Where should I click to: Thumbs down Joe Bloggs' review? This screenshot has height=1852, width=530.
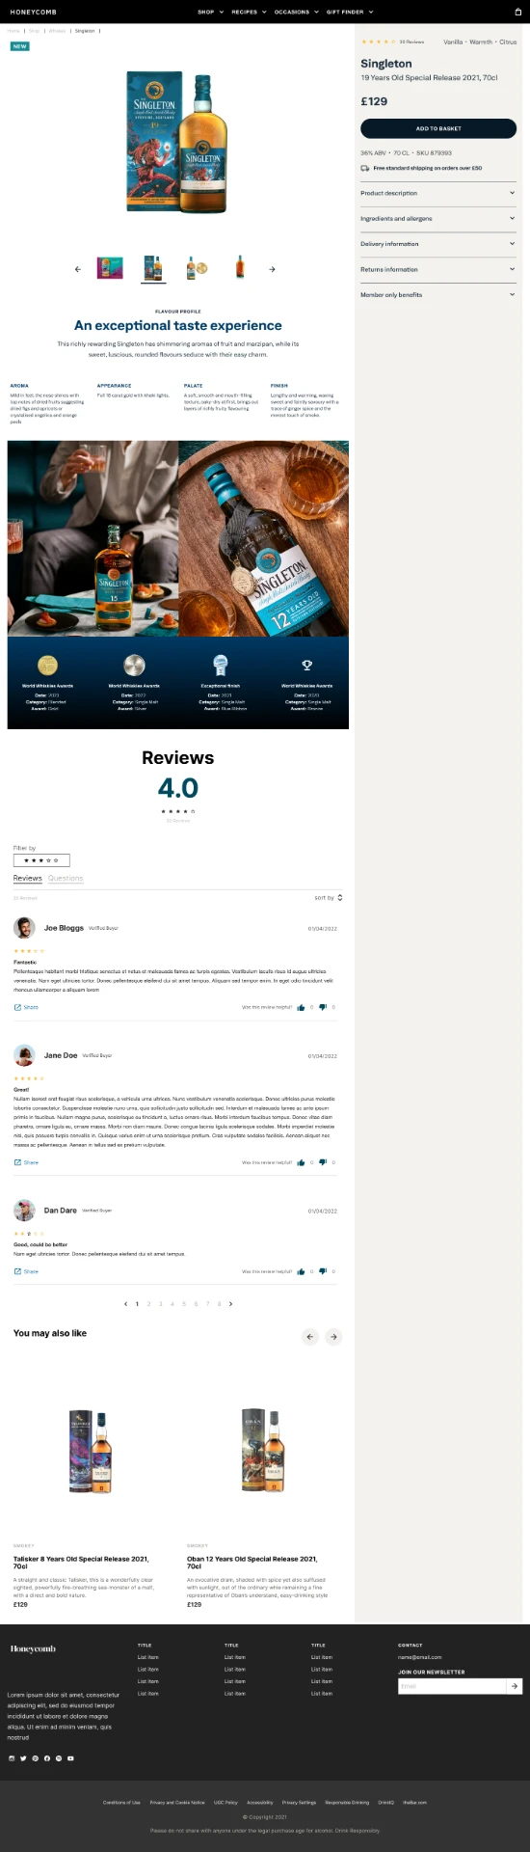click(322, 1007)
